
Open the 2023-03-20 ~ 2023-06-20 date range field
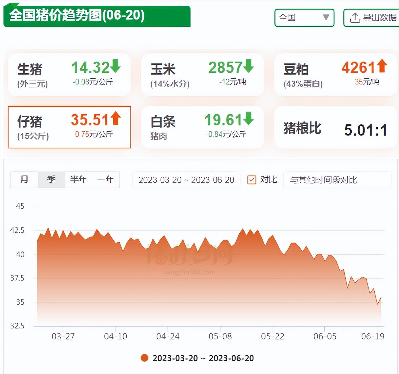click(x=186, y=180)
